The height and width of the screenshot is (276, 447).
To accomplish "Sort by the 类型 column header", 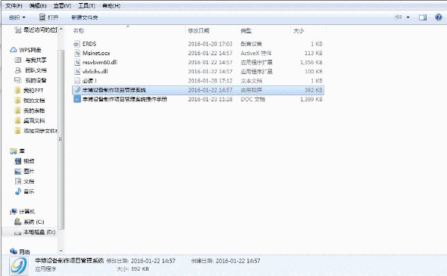I will click(245, 31).
